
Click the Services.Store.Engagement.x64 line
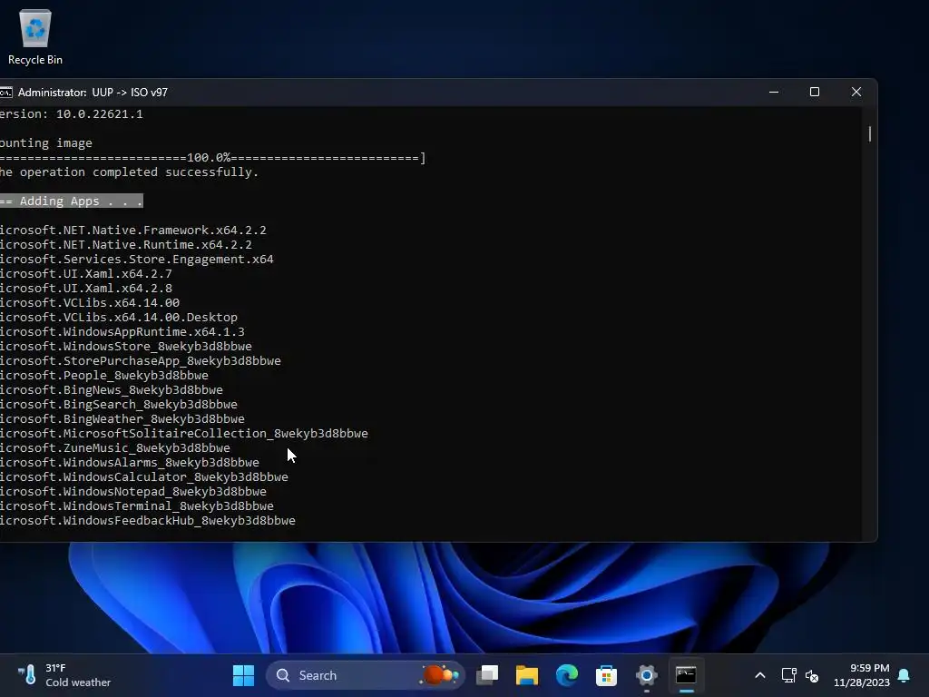click(137, 259)
